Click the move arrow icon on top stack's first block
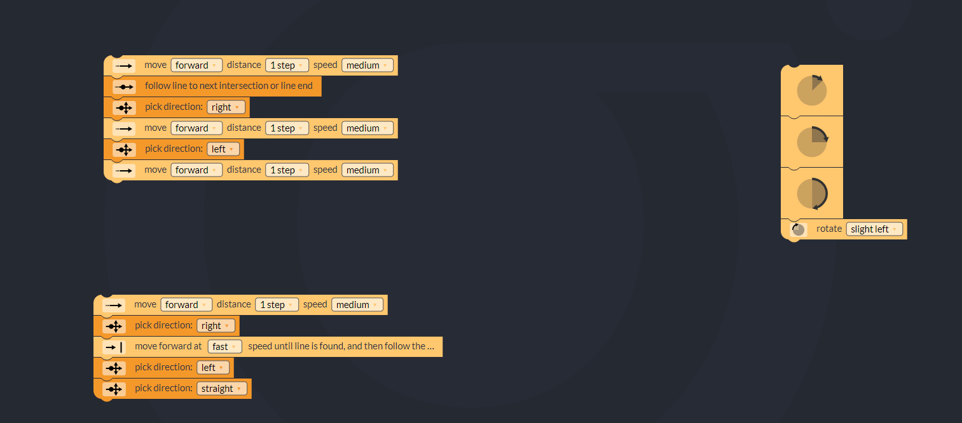962x423 pixels. pos(124,65)
